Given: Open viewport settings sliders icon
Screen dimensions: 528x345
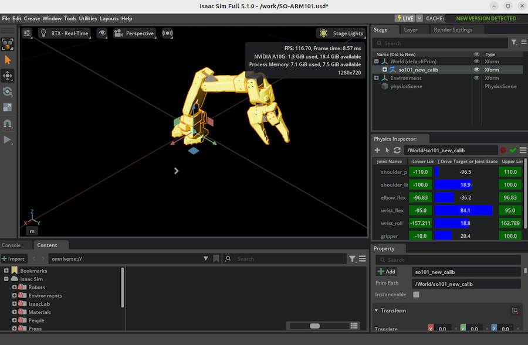Looking at the screenshot, I should click(x=27, y=33).
